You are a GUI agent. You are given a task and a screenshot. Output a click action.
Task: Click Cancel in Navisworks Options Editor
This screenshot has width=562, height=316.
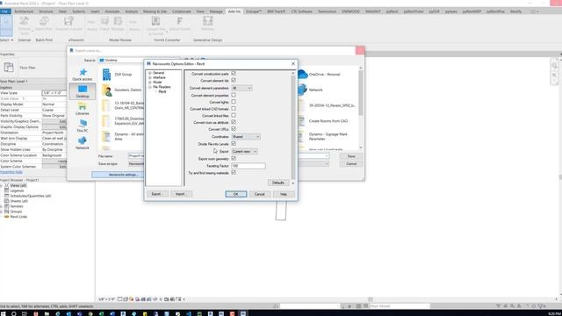click(x=260, y=194)
